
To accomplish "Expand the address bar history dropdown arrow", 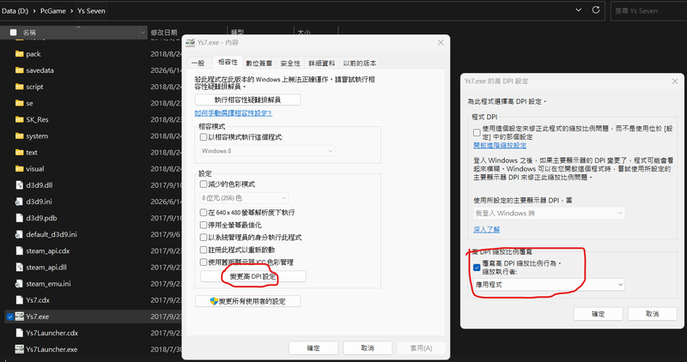I will [578, 10].
